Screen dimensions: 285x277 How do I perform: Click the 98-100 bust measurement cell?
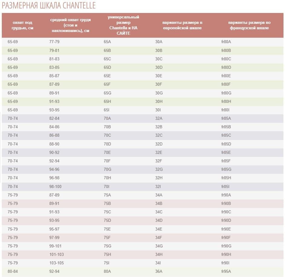tap(55, 186)
